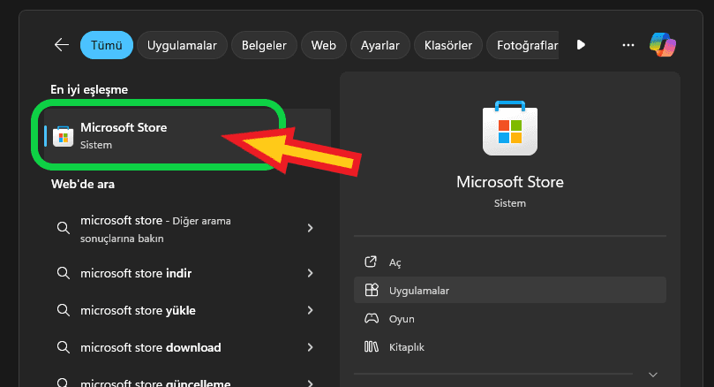The width and height of the screenshot is (714, 387).
Task: Go back with the left arrow icon
Action: 62,45
